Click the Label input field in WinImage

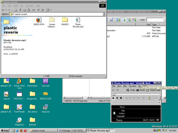click(x=155, y=20)
